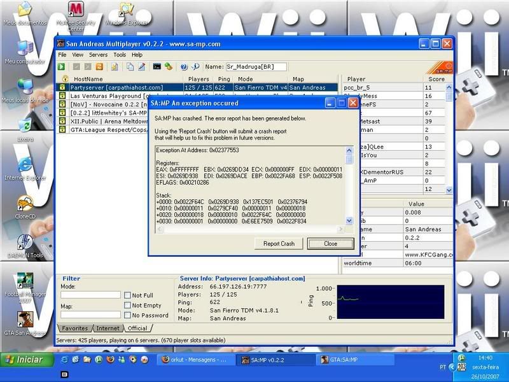
Task: Open Server Properties pencil icon
Action: tap(141, 67)
